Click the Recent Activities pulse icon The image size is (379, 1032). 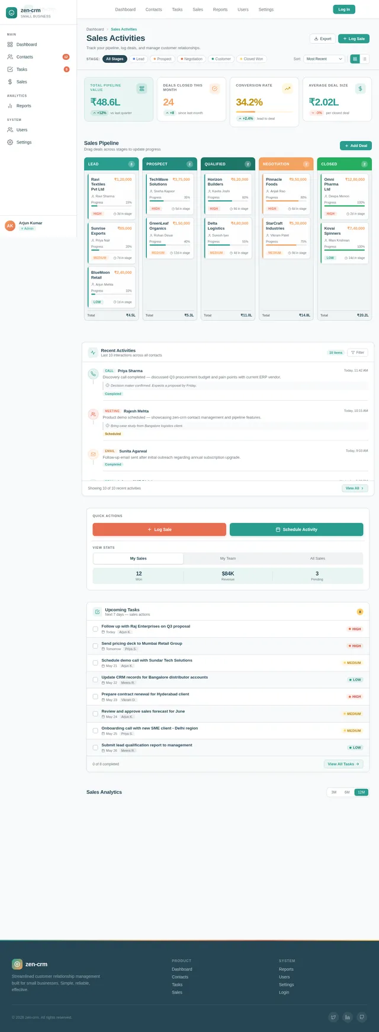(x=93, y=352)
